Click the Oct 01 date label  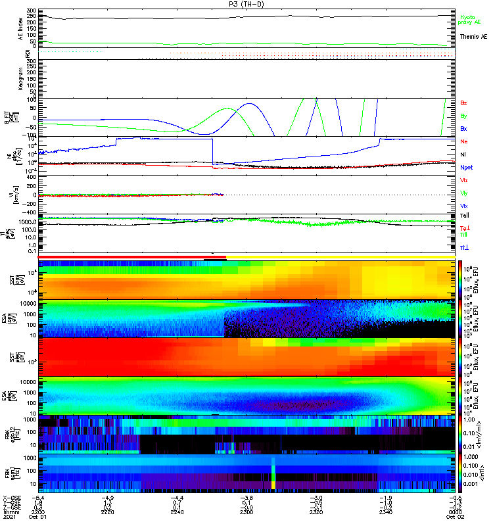tap(37, 517)
